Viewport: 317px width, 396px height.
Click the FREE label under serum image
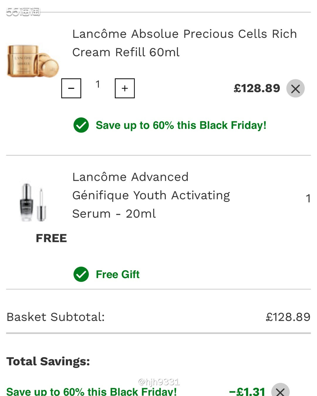[x=51, y=238]
